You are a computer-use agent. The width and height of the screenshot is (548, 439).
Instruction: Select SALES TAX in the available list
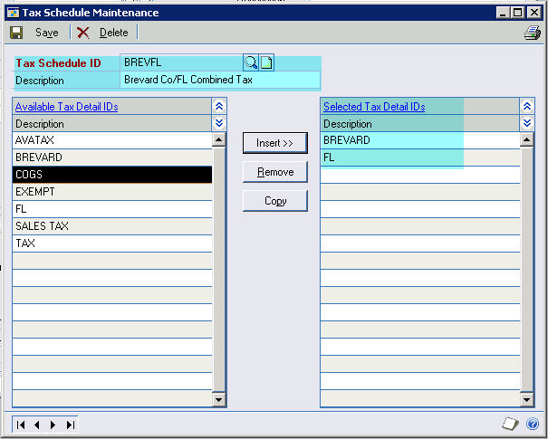coord(112,226)
